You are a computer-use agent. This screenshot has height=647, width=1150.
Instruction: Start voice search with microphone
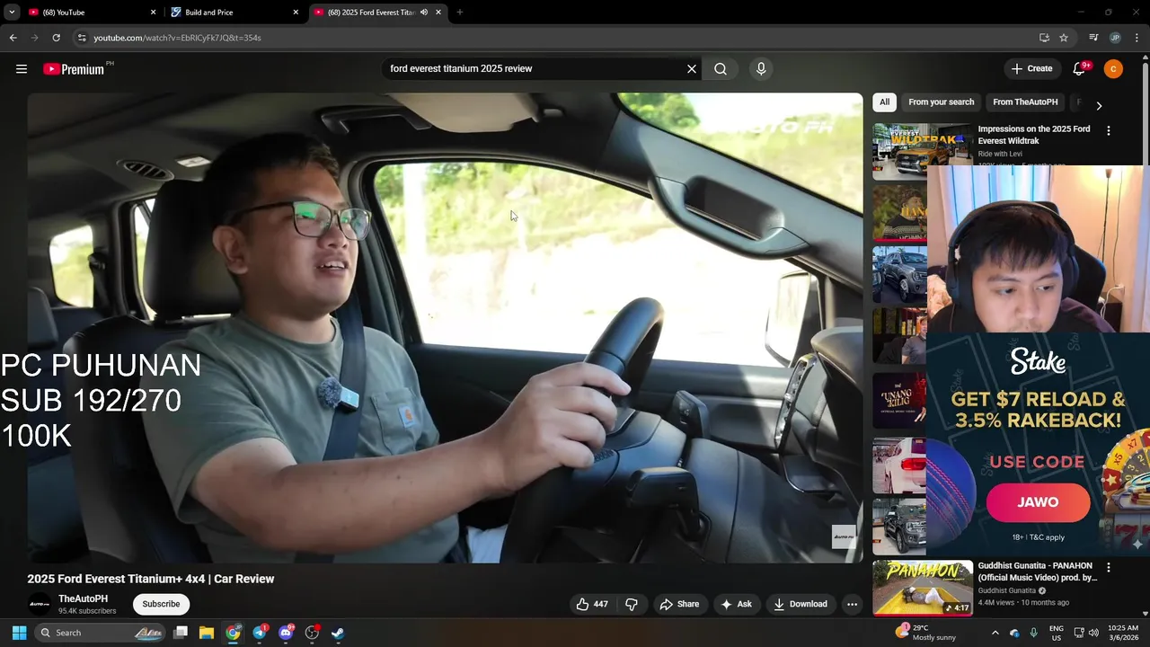point(761,68)
